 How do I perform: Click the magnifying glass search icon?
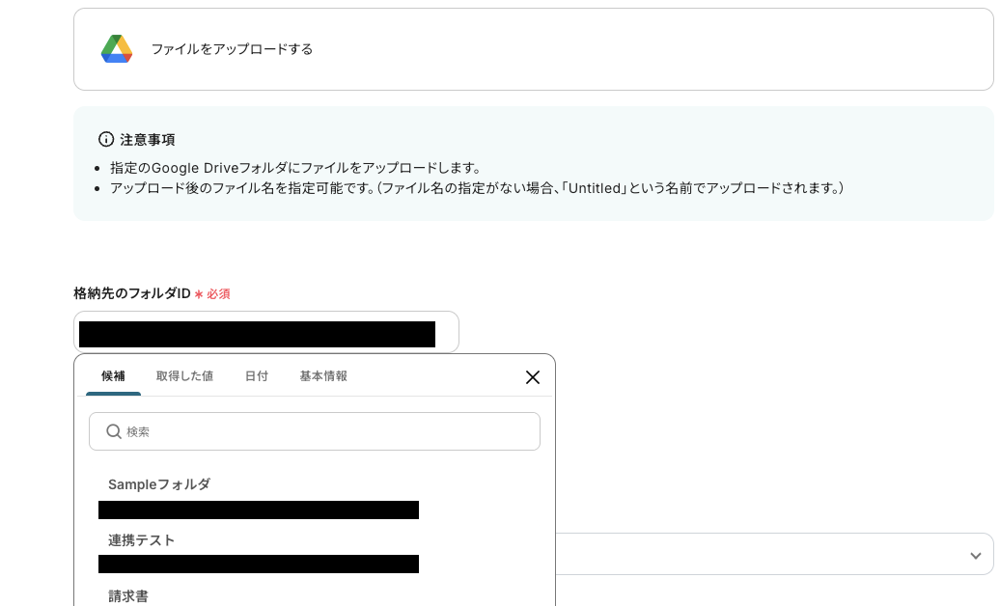point(113,431)
